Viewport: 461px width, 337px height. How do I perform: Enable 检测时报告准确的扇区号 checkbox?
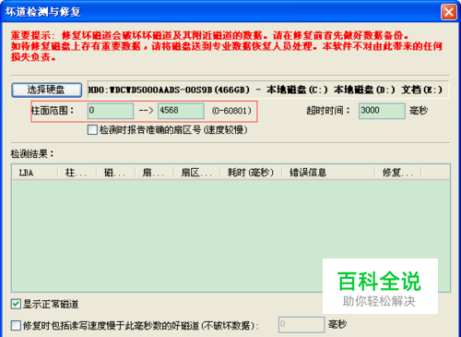pyautogui.click(x=92, y=130)
